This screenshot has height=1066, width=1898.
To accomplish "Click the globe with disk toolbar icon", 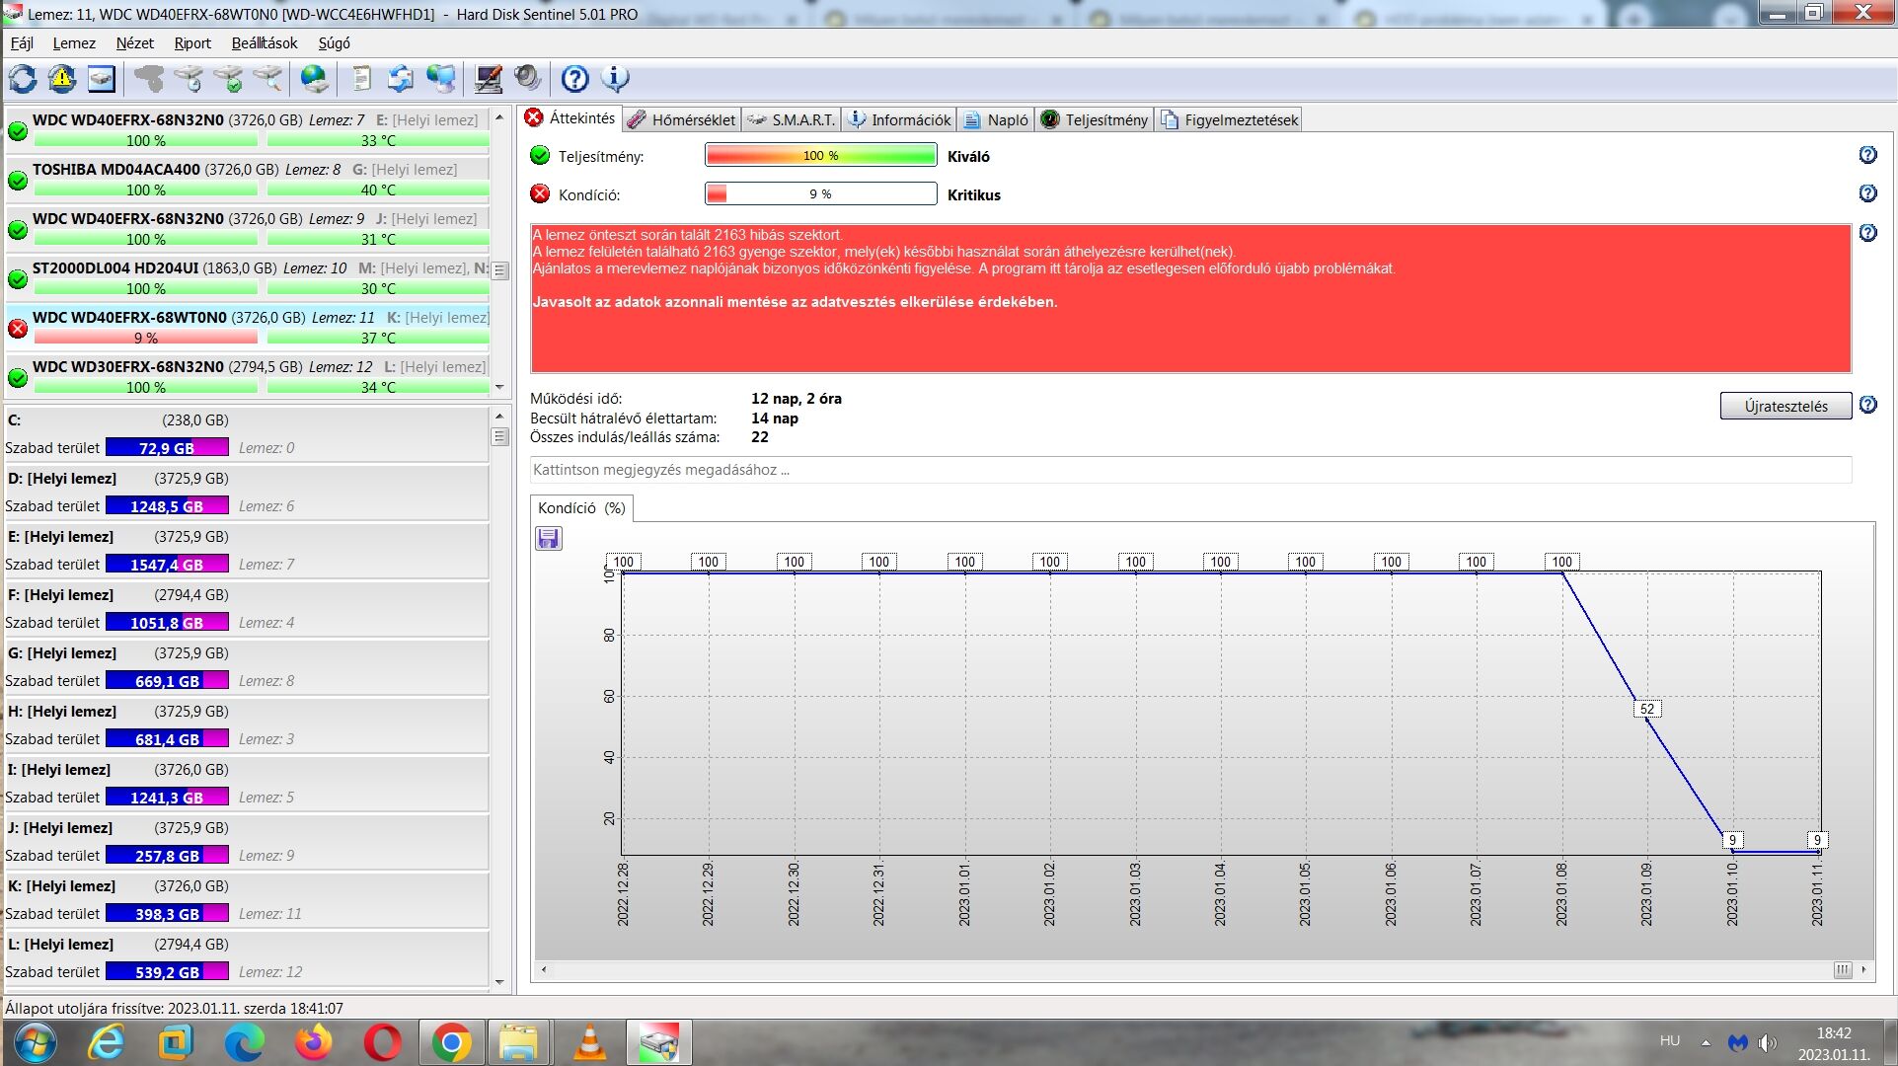I will click(x=315, y=79).
